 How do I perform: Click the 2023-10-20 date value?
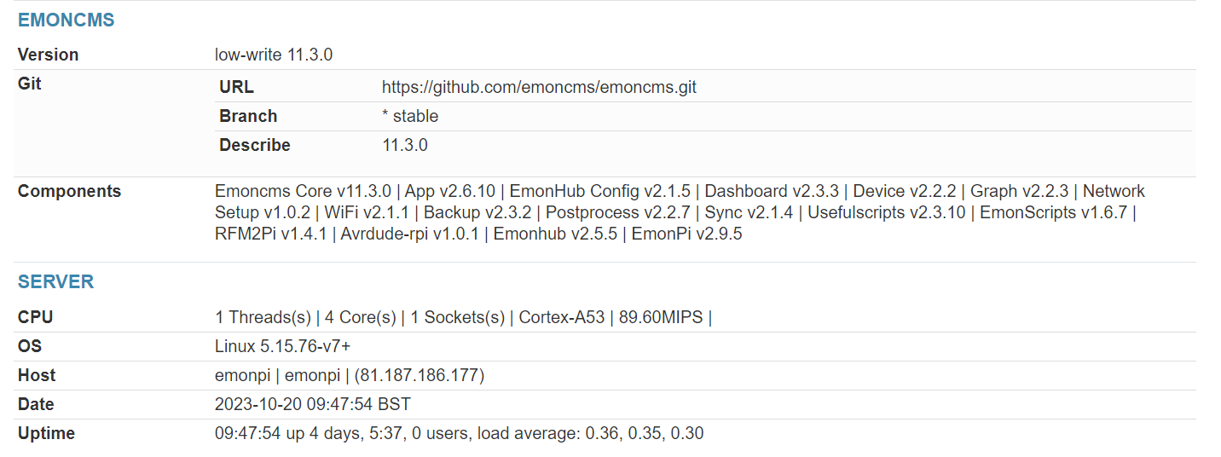[x=312, y=404]
